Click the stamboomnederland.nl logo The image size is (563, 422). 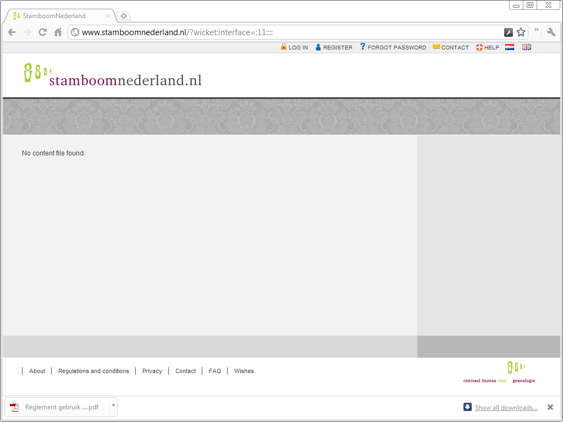point(113,75)
